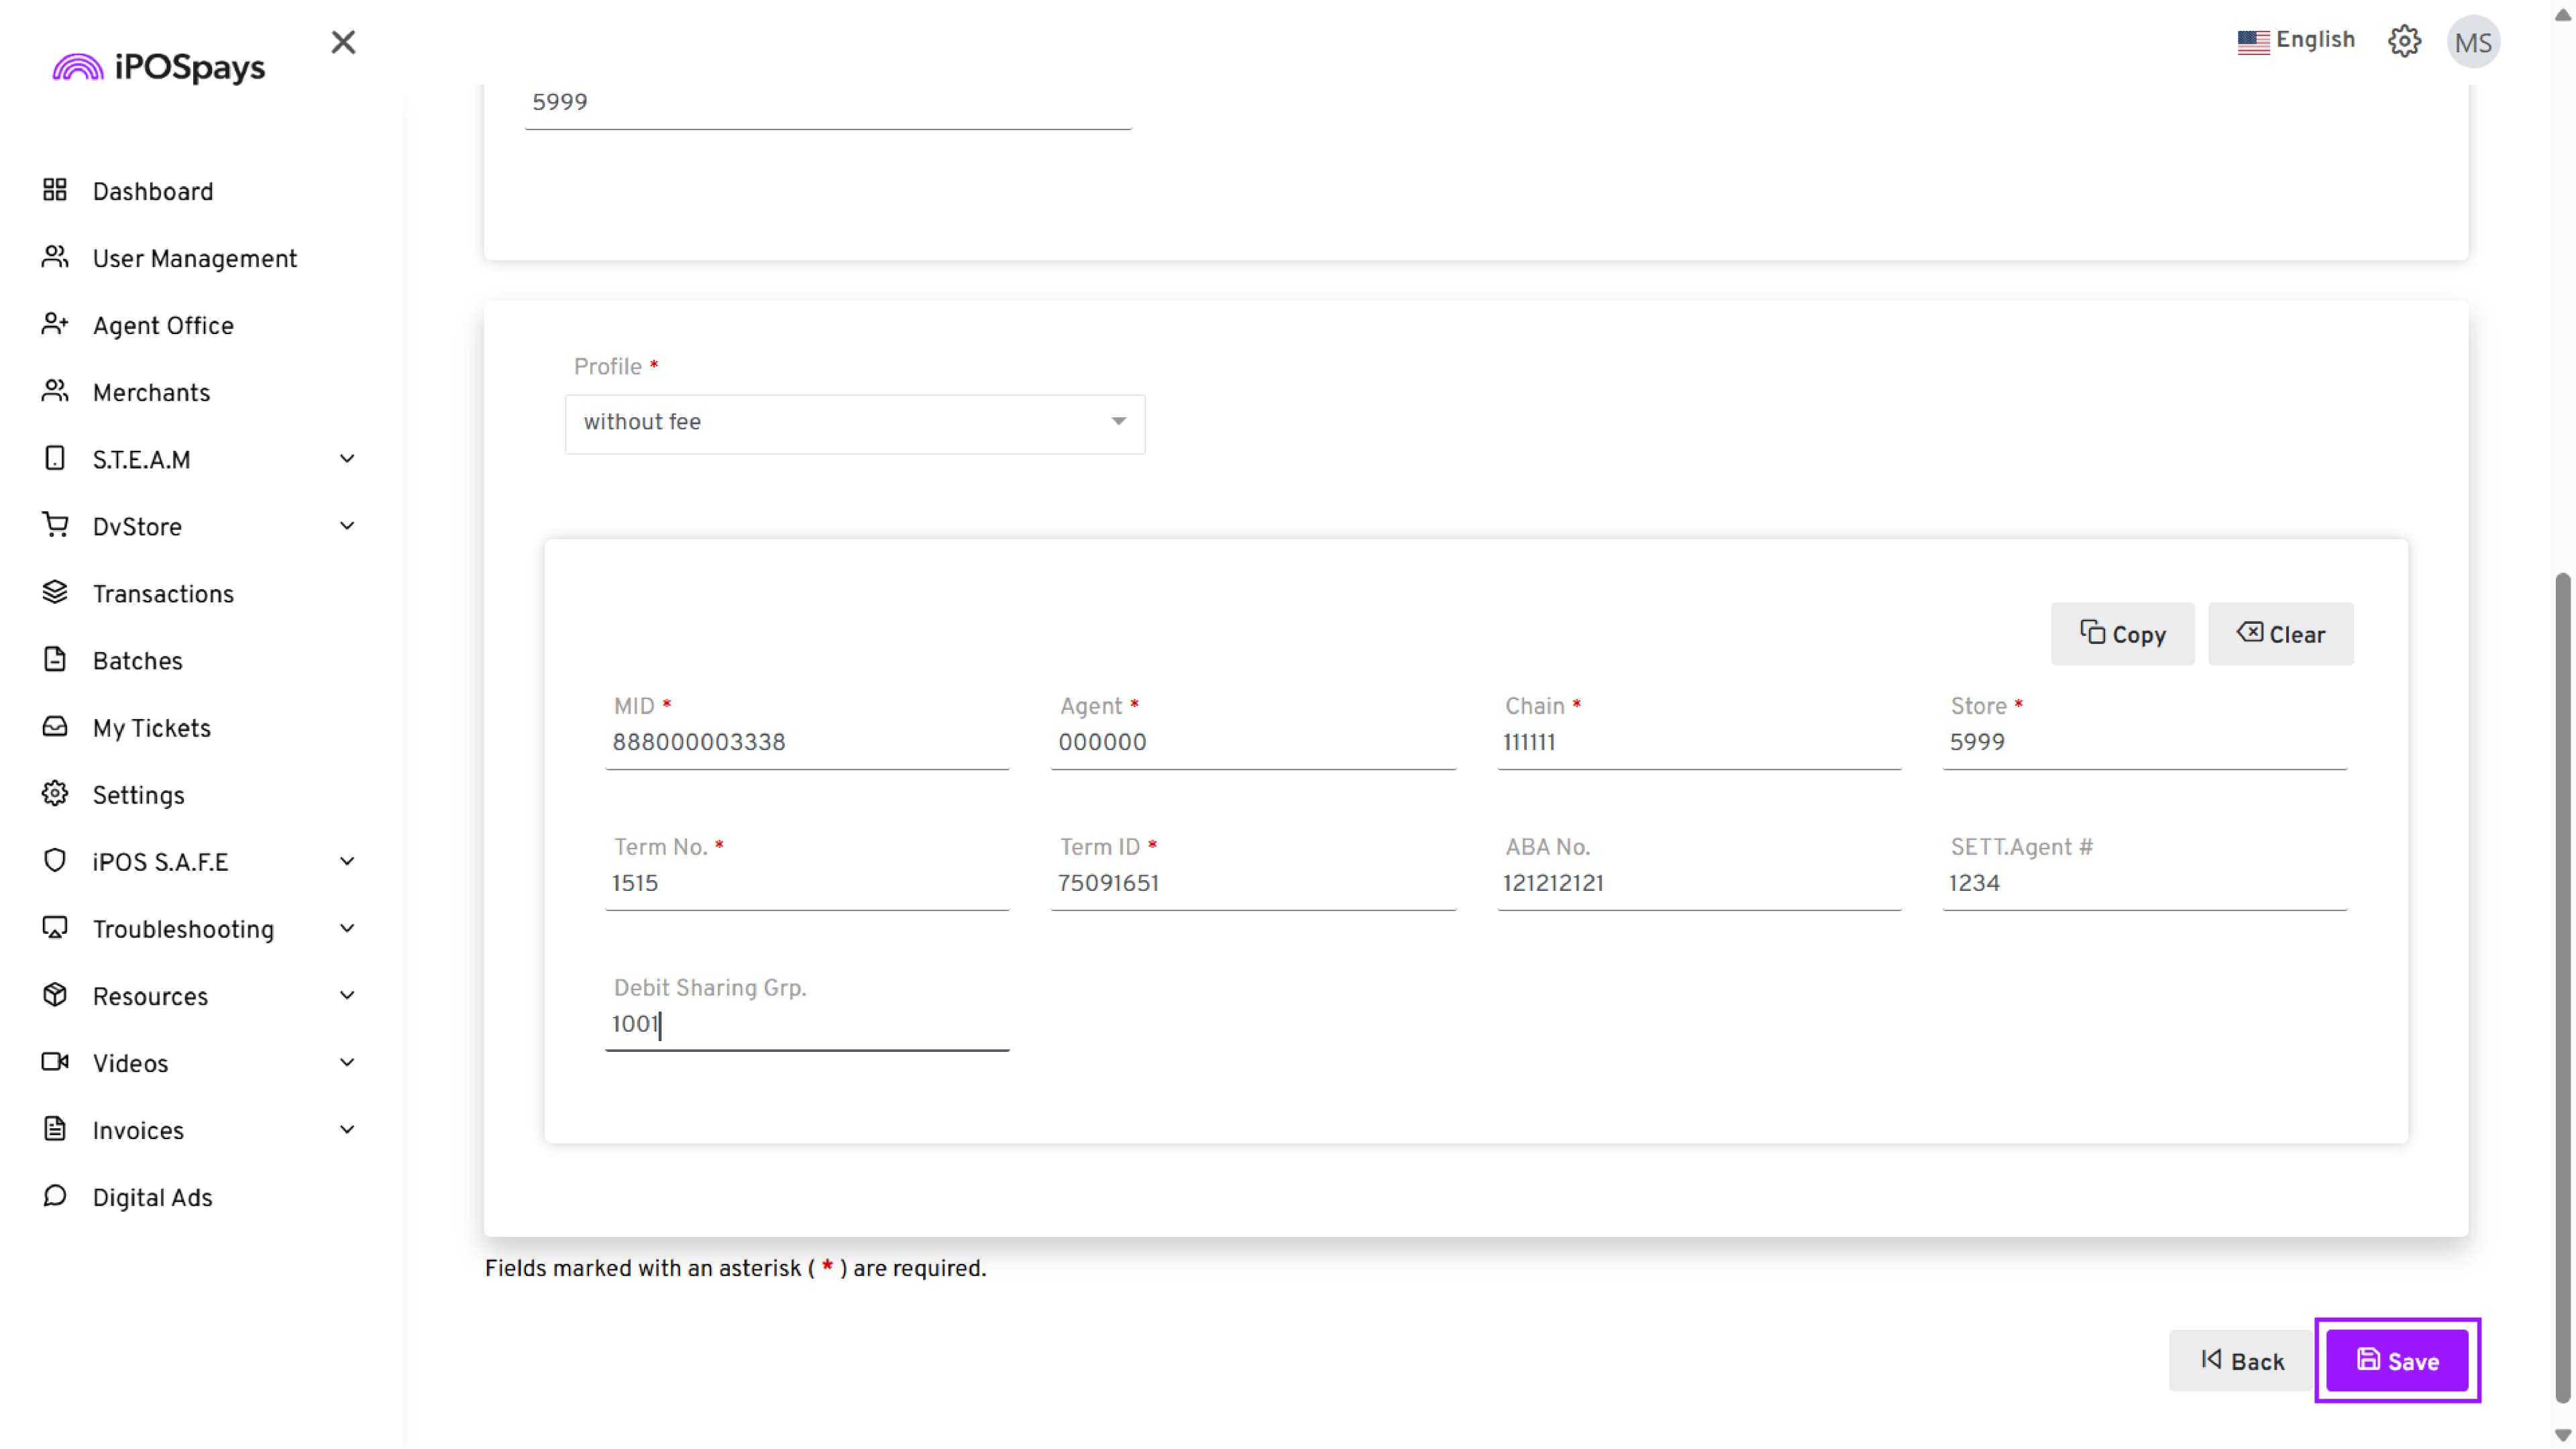Open the Profile 'without fee' dropdown

pyautogui.click(x=854, y=423)
